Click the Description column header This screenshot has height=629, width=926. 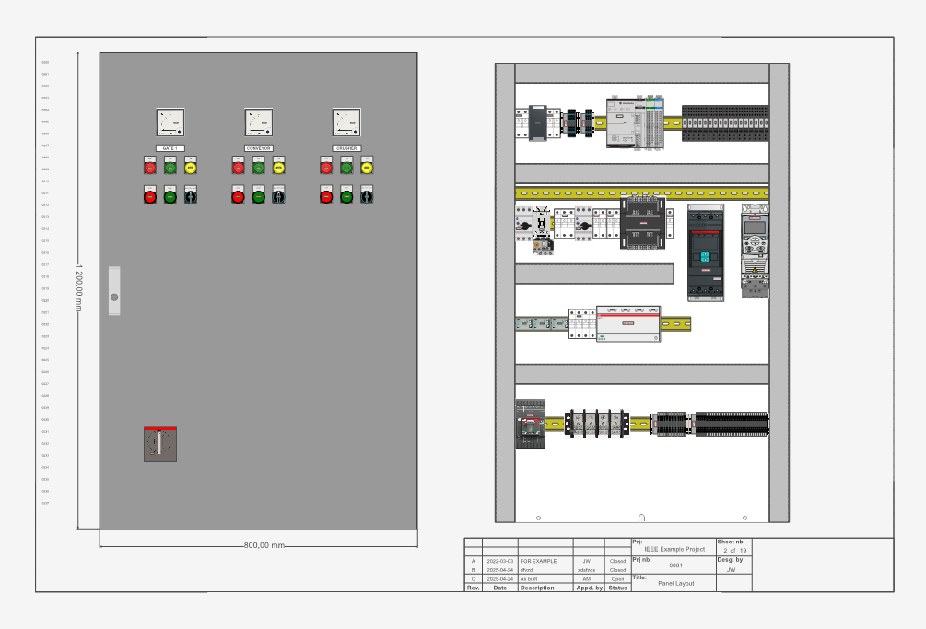537,588
